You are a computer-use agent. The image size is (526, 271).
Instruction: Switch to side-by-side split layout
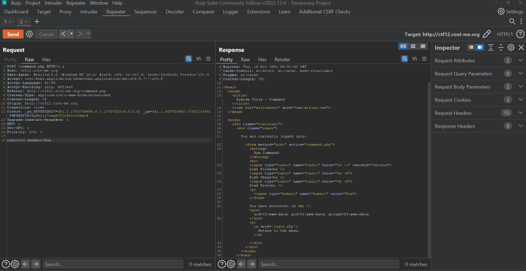pyautogui.click(x=403, y=46)
